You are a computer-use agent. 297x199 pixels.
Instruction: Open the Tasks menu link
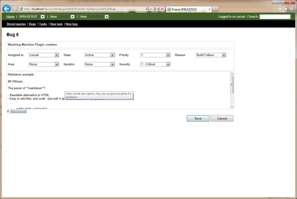click(x=43, y=24)
